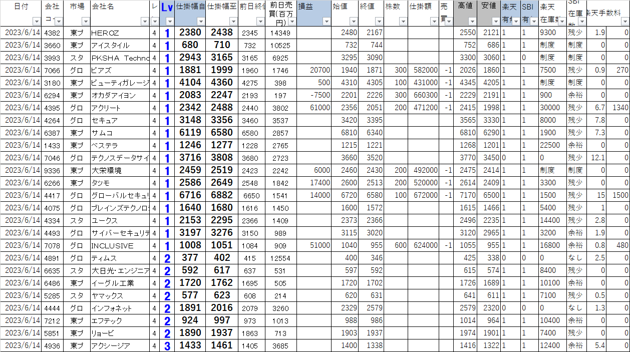Open the 前日売買(百万円) filter dropdown
This screenshot has width=630, height=352.
292,22
